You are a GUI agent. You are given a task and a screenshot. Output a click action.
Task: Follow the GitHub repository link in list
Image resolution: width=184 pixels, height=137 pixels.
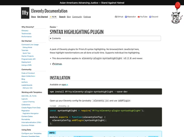click(x=58, y=64)
